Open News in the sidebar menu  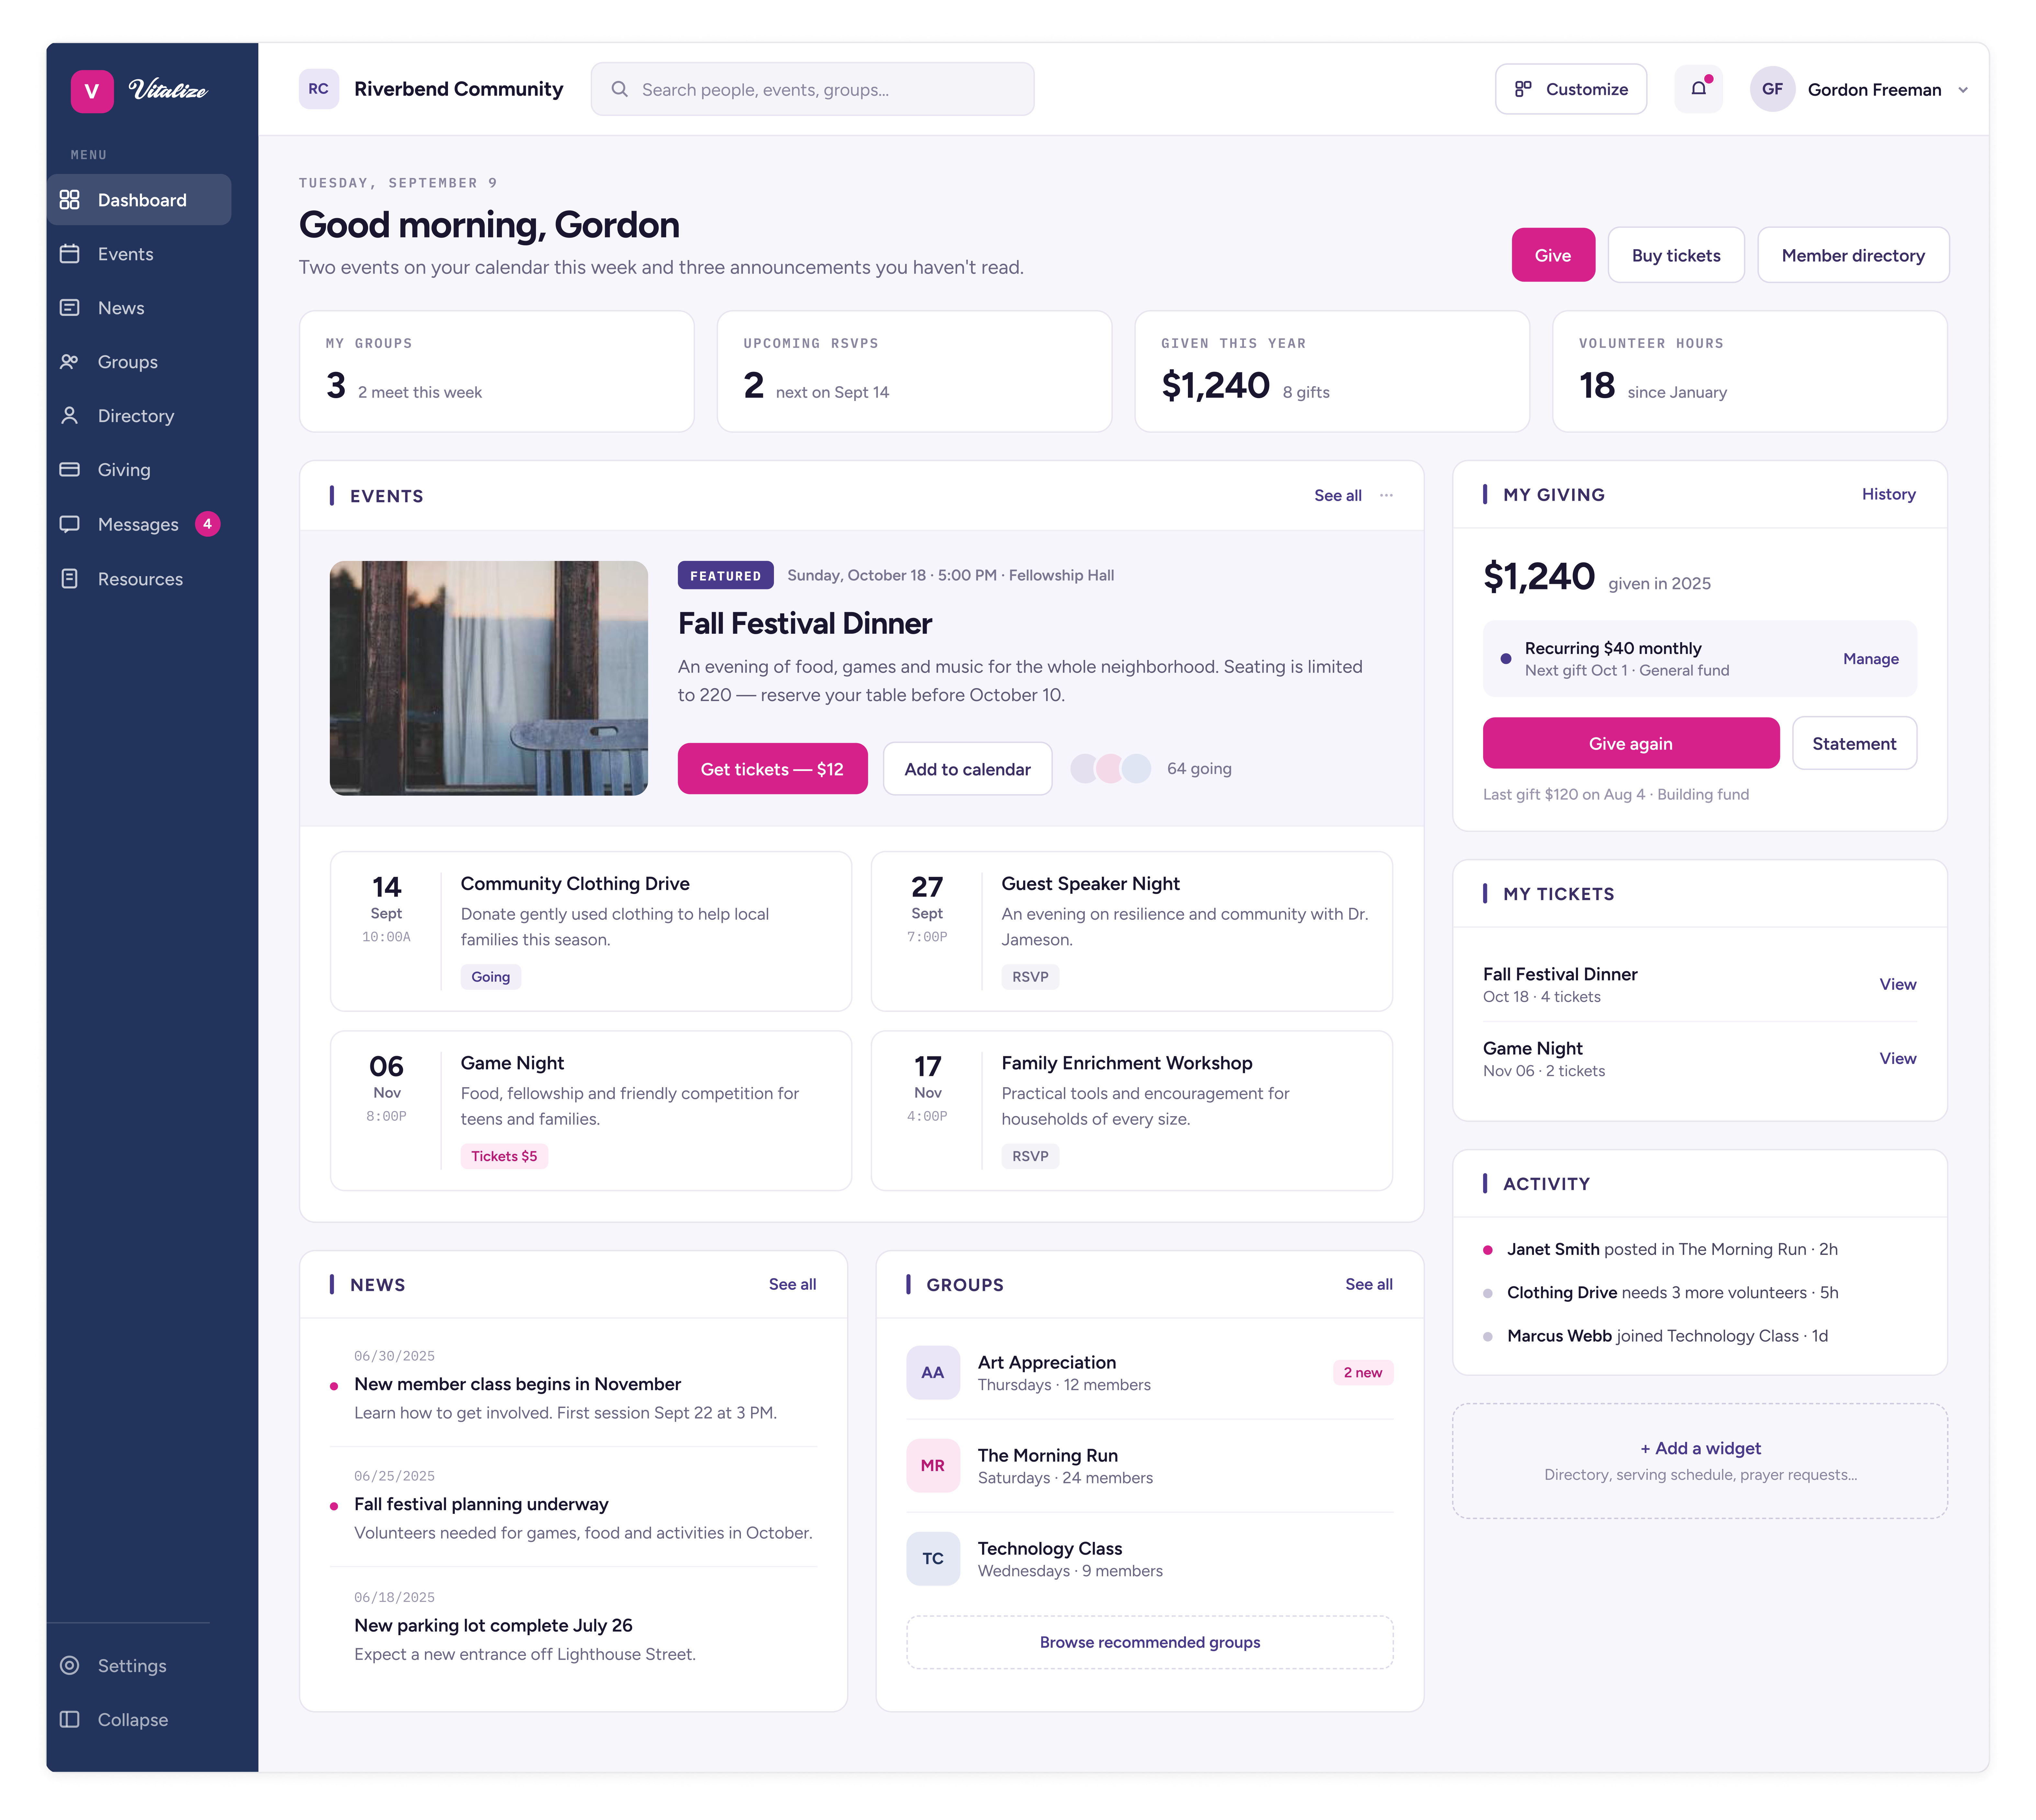[139, 308]
